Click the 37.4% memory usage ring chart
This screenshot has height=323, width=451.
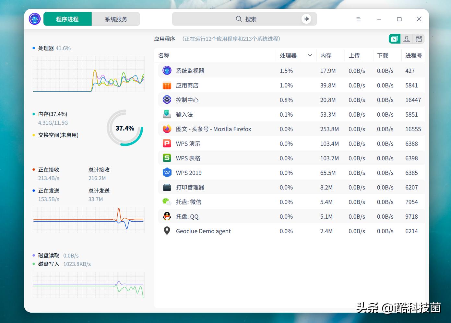point(125,128)
